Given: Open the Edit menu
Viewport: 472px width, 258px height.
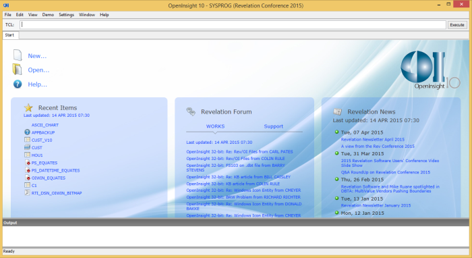Looking at the screenshot, I should click(20, 14).
